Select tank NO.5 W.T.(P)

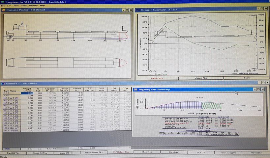pos(12,118)
